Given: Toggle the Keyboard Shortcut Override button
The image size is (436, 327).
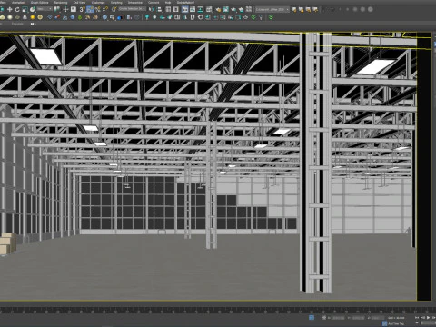Looking at the screenshot, I should [74, 9].
